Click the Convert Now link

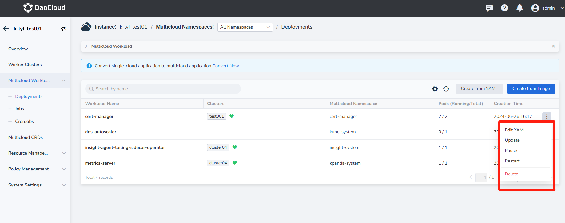coord(225,66)
